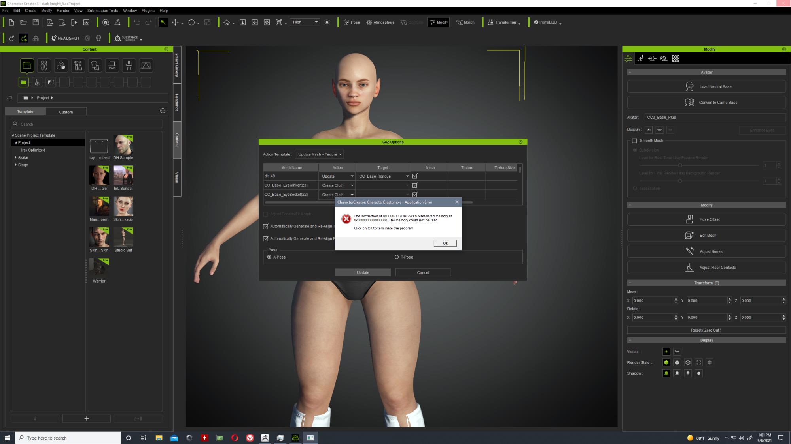Open File Explorer from the taskbar

click(x=159, y=438)
